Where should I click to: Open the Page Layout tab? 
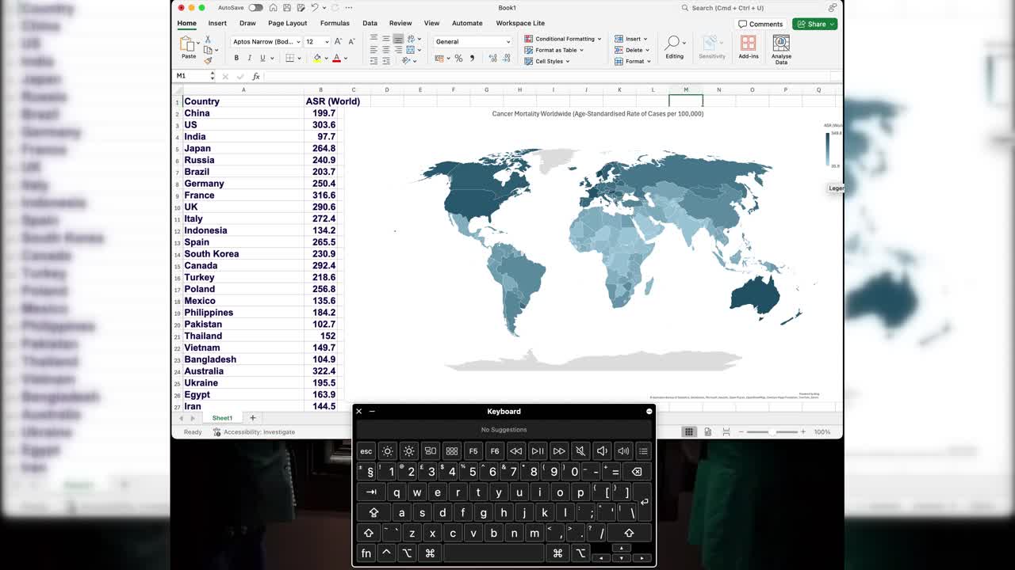pyautogui.click(x=287, y=23)
